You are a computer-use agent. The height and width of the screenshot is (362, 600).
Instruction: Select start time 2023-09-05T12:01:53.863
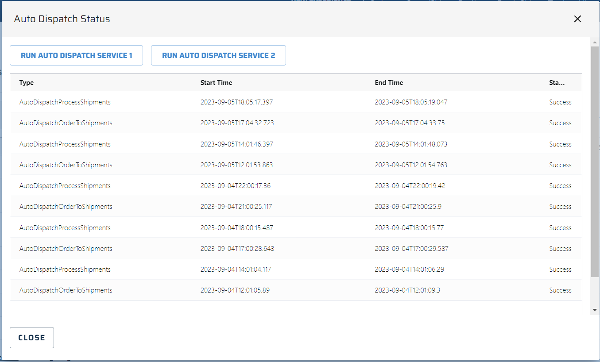click(x=237, y=165)
